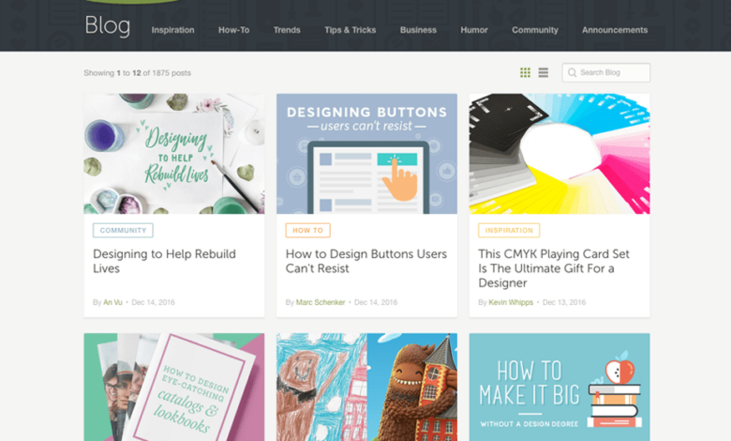
Task: Switch to list view layout
Action: (544, 73)
